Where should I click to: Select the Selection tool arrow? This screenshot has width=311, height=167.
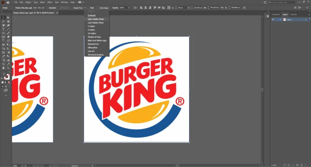point(3,18)
